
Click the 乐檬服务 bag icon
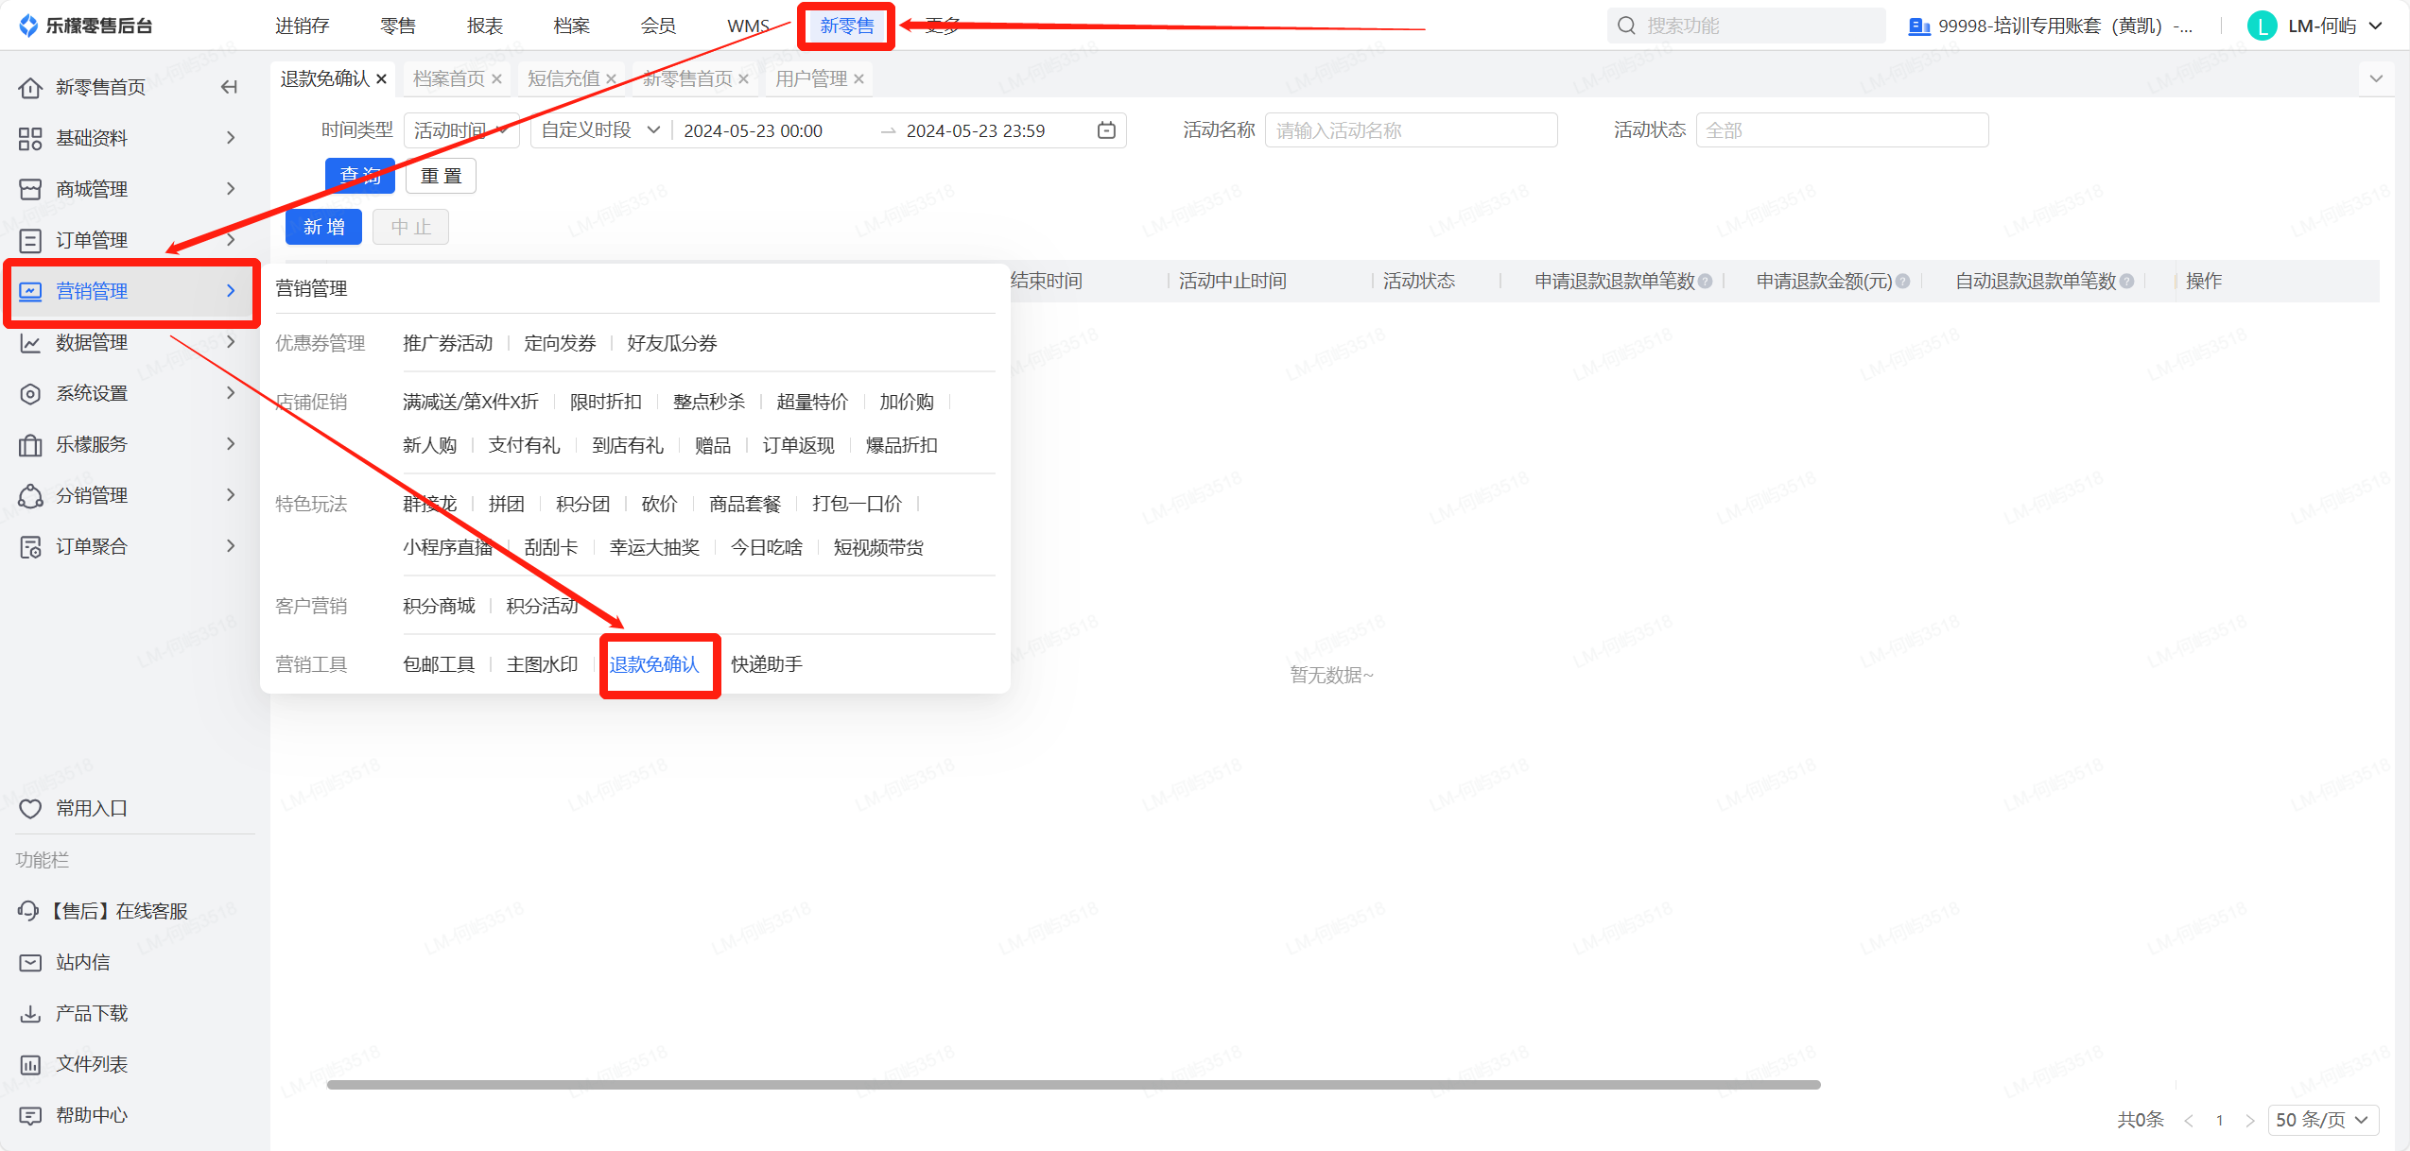[30, 444]
